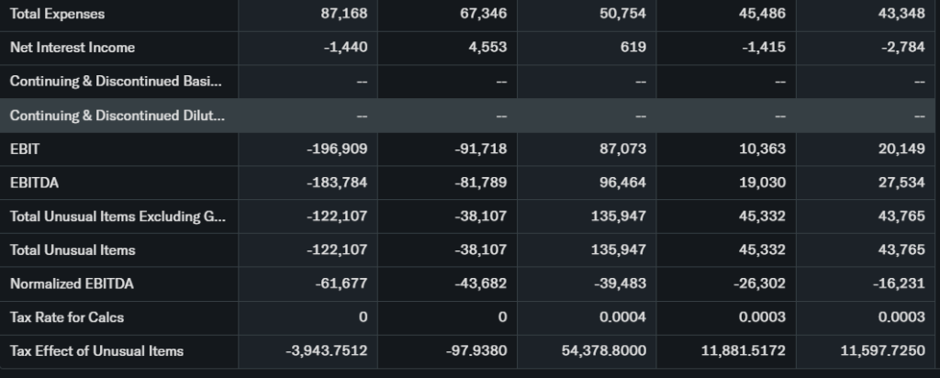Click the Total Expenses value 87,168
This screenshot has height=378, width=940.
[x=346, y=14]
